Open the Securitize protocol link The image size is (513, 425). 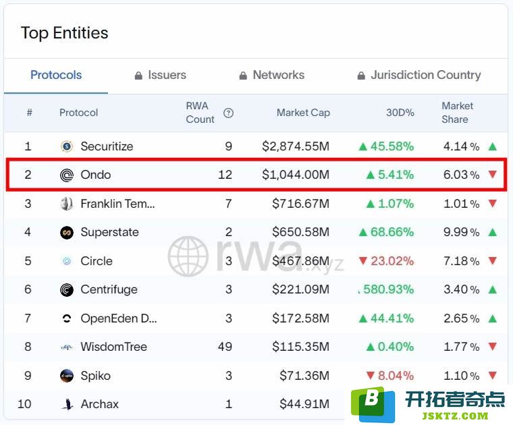click(107, 146)
